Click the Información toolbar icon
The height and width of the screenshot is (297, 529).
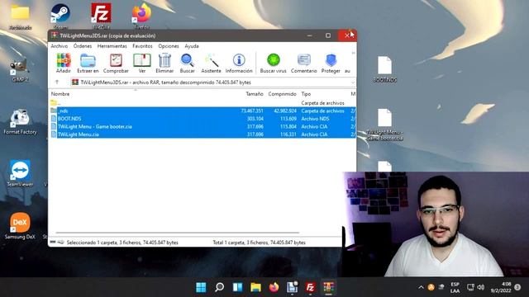239,64
